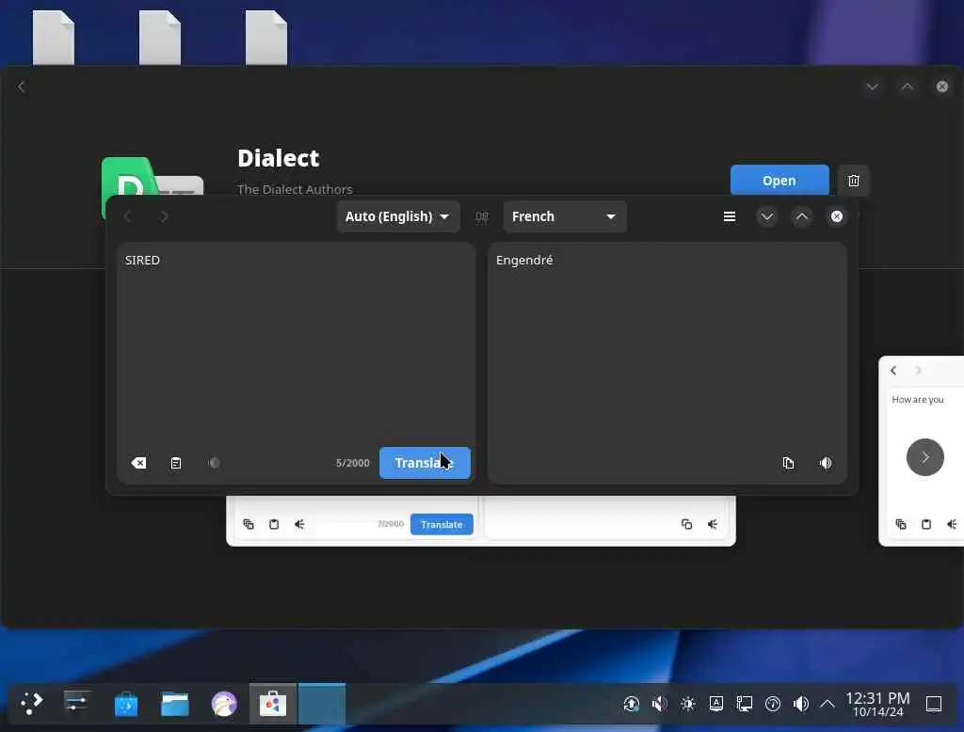Swap source and target languages icon
964x732 pixels.
coord(481,216)
